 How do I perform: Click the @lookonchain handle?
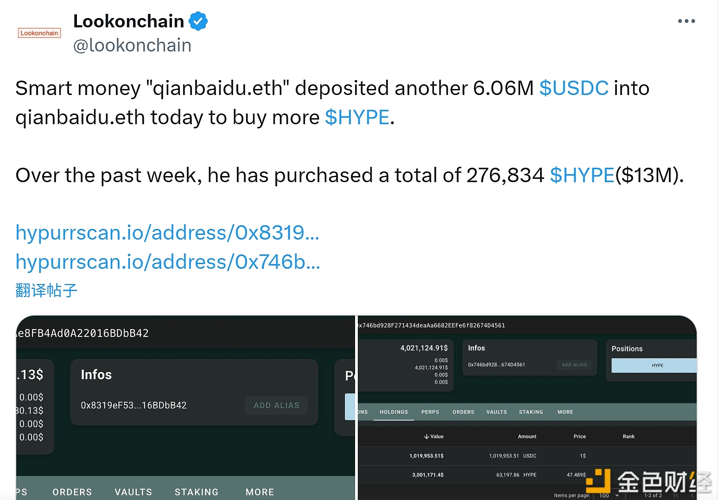[x=132, y=45]
